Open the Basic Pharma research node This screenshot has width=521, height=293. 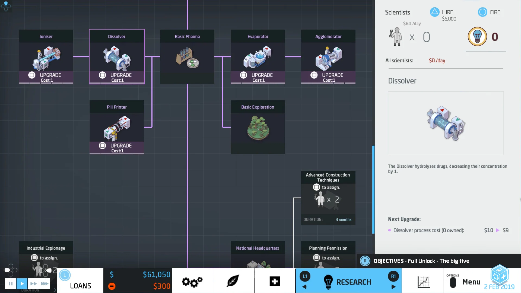click(x=187, y=57)
